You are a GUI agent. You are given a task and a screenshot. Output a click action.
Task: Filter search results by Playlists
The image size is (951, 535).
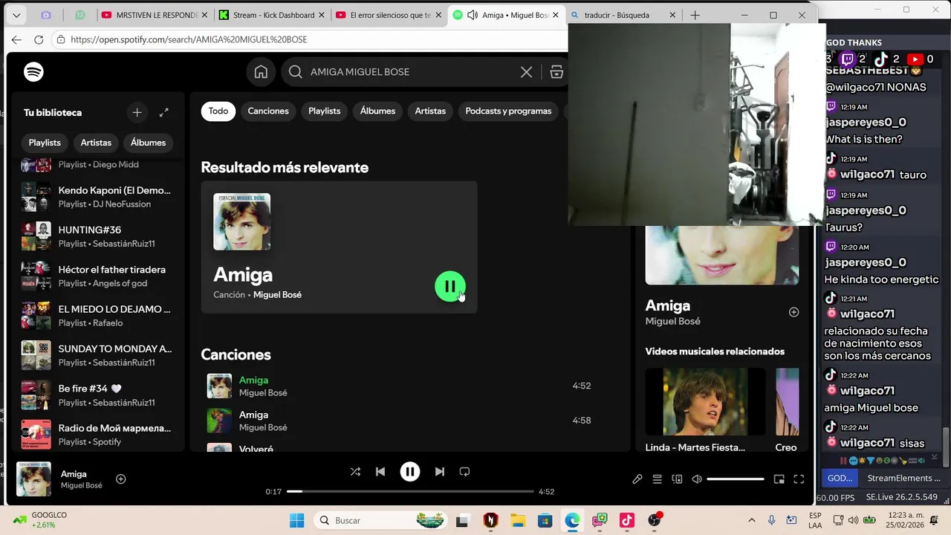[325, 111]
